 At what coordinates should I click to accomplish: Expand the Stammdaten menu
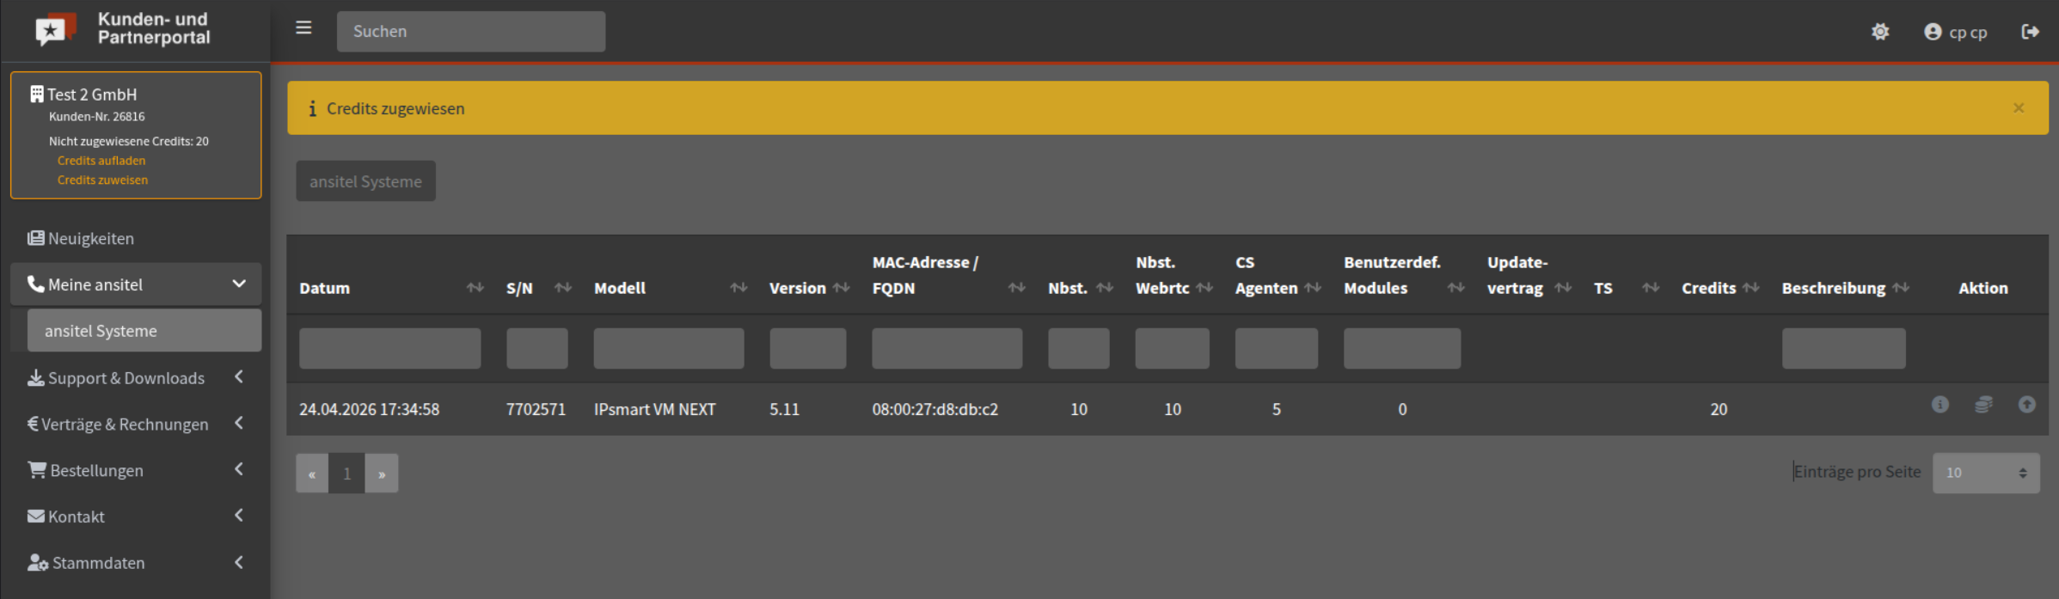click(136, 563)
